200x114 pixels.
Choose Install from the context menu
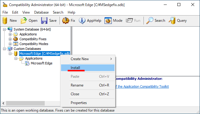(x=88, y=68)
